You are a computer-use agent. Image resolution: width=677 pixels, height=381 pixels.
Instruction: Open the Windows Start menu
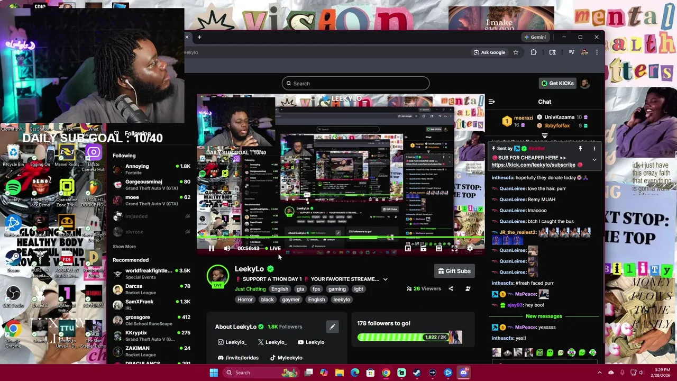pyautogui.click(x=214, y=373)
